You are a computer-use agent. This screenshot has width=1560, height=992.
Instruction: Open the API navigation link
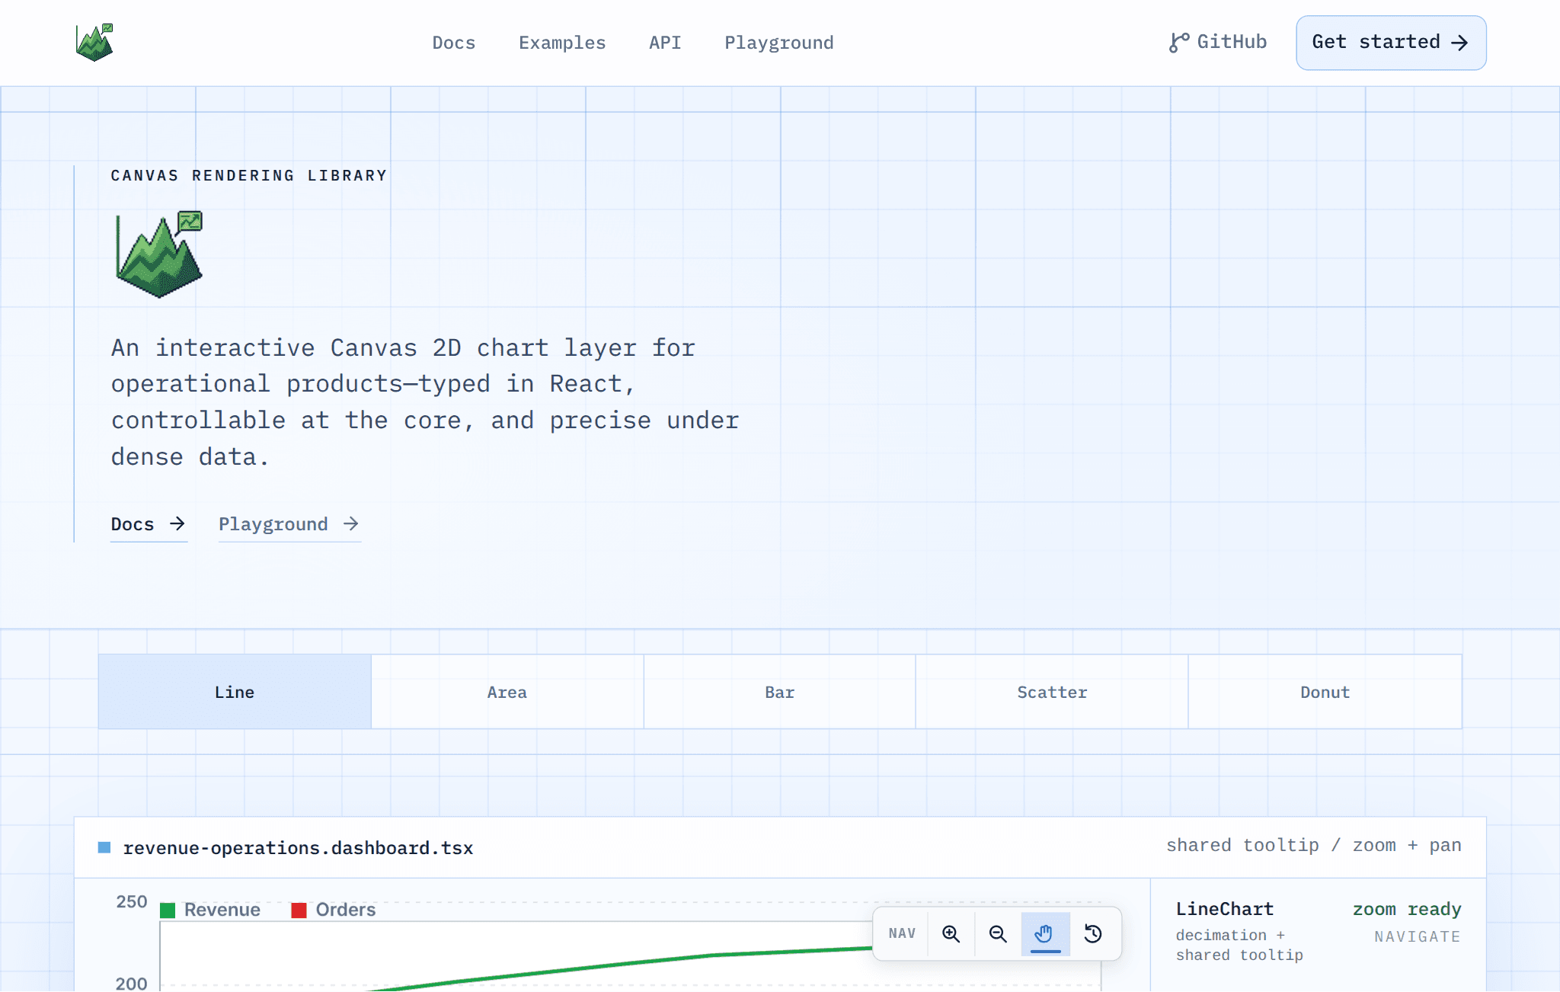pyautogui.click(x=665, y=43)
